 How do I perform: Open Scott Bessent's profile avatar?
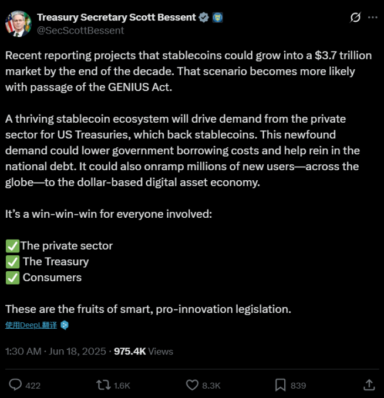[x=16, y=23]
